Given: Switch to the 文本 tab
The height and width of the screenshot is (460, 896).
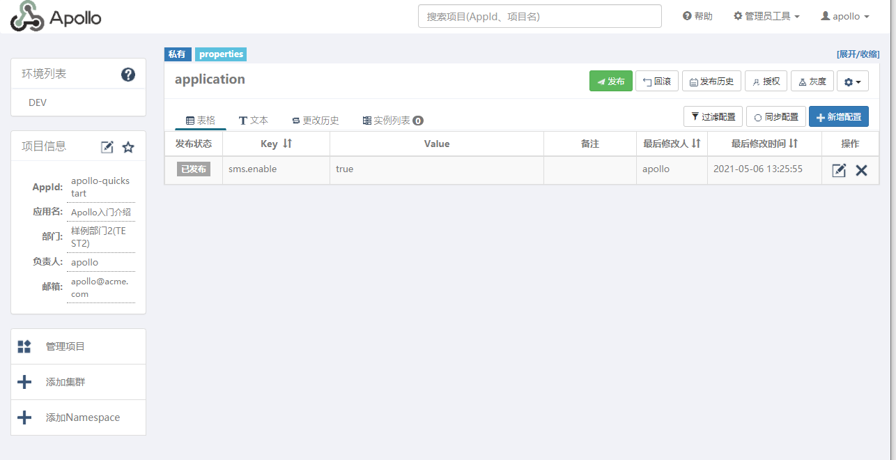Looking at the screenshot, I should point(254,121).
